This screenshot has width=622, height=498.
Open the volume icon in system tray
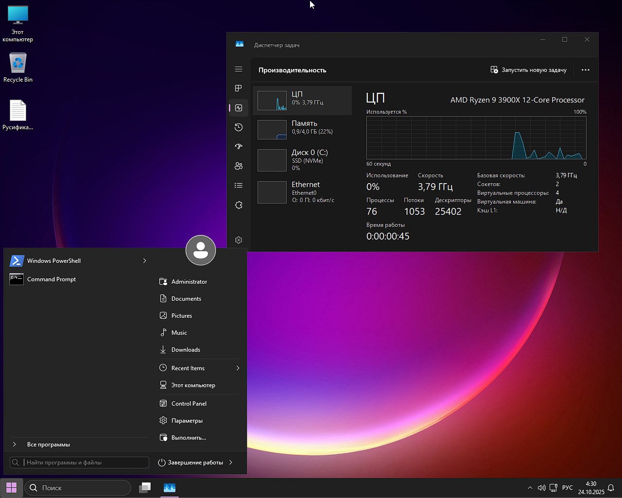(x=541, y=488)
